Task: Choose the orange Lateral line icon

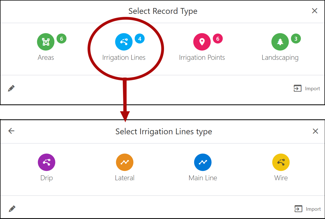Action: pyautogui.click(x=125, y=162)
